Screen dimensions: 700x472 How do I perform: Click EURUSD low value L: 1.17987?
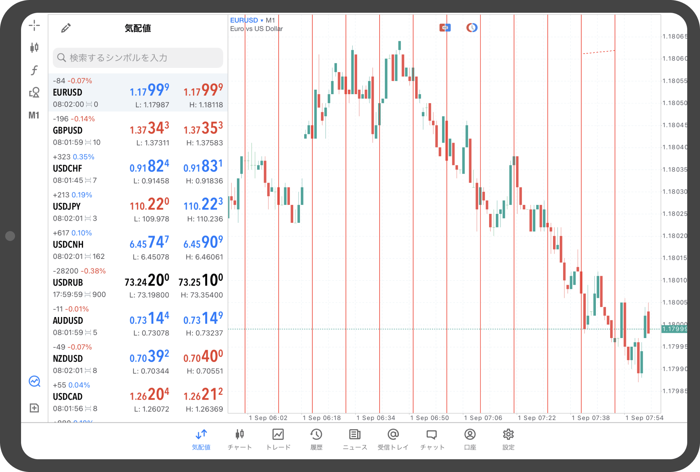(152, 105)
